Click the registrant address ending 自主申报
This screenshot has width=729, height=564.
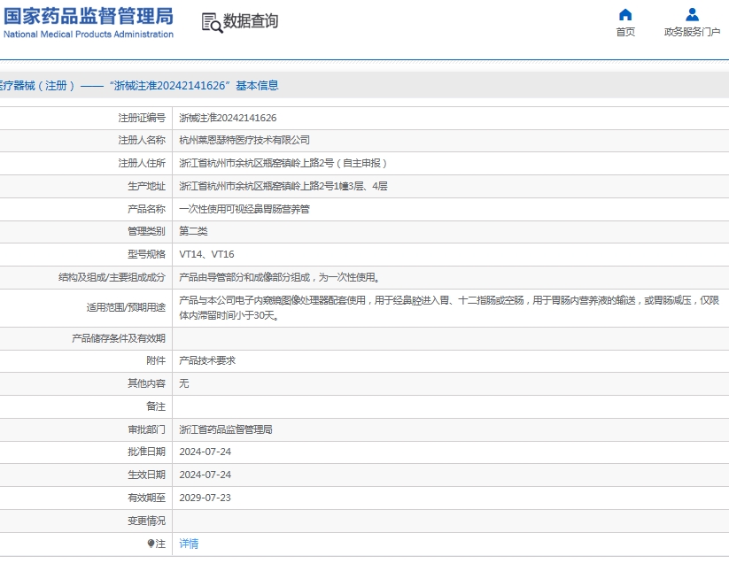click(283, 163)
